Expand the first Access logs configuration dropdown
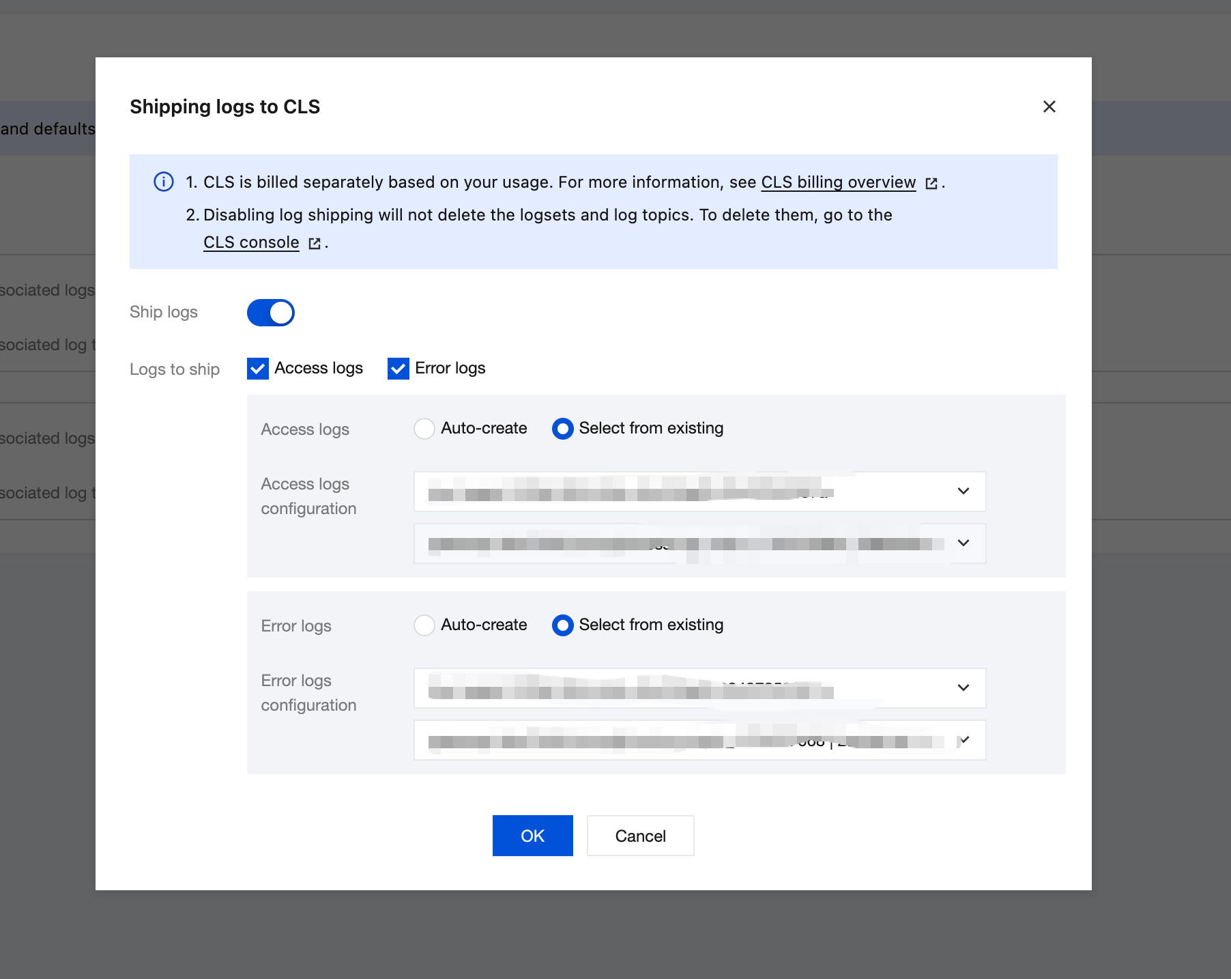This screenshot has width=1231, height=979. tap(699, 492)
